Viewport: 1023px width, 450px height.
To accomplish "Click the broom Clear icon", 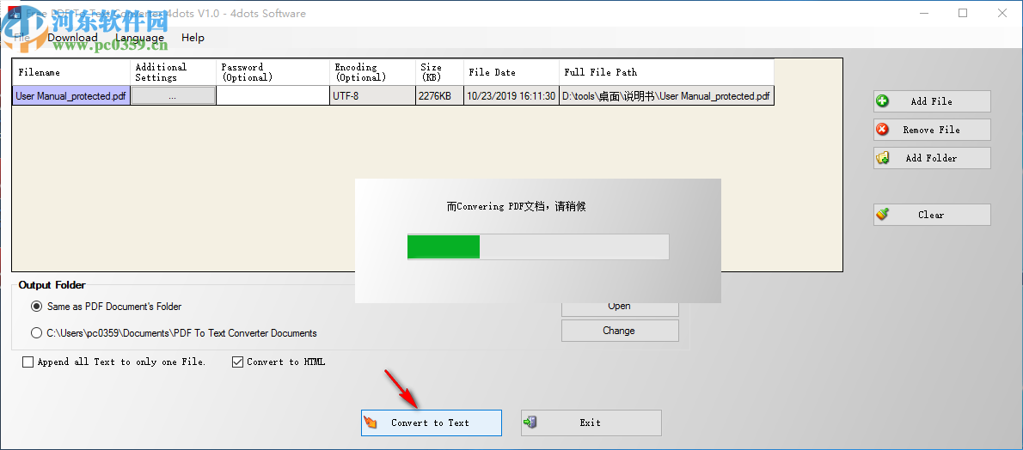I will click(883, 214).
